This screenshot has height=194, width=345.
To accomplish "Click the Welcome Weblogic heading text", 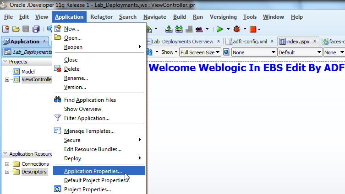I will (246, 68).
